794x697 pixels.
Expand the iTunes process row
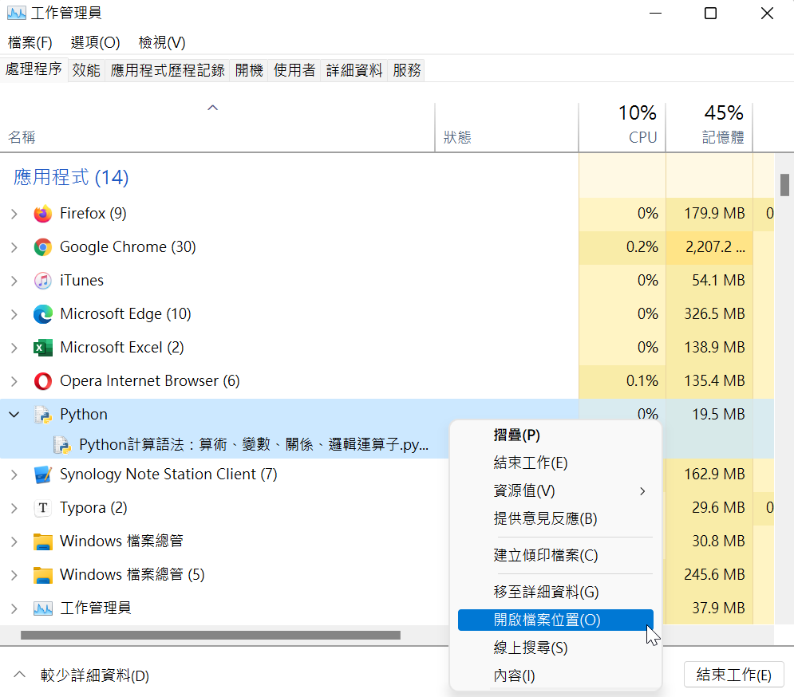[x=14, y=281]
